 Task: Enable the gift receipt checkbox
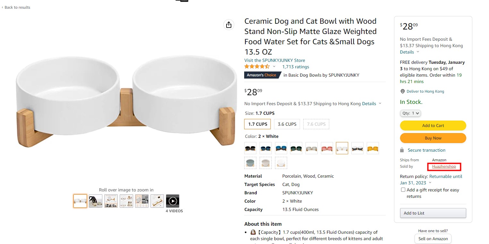(403, 190)
